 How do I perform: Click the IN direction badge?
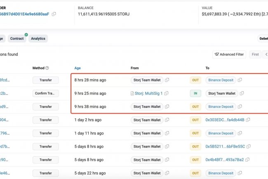(195, 93)
